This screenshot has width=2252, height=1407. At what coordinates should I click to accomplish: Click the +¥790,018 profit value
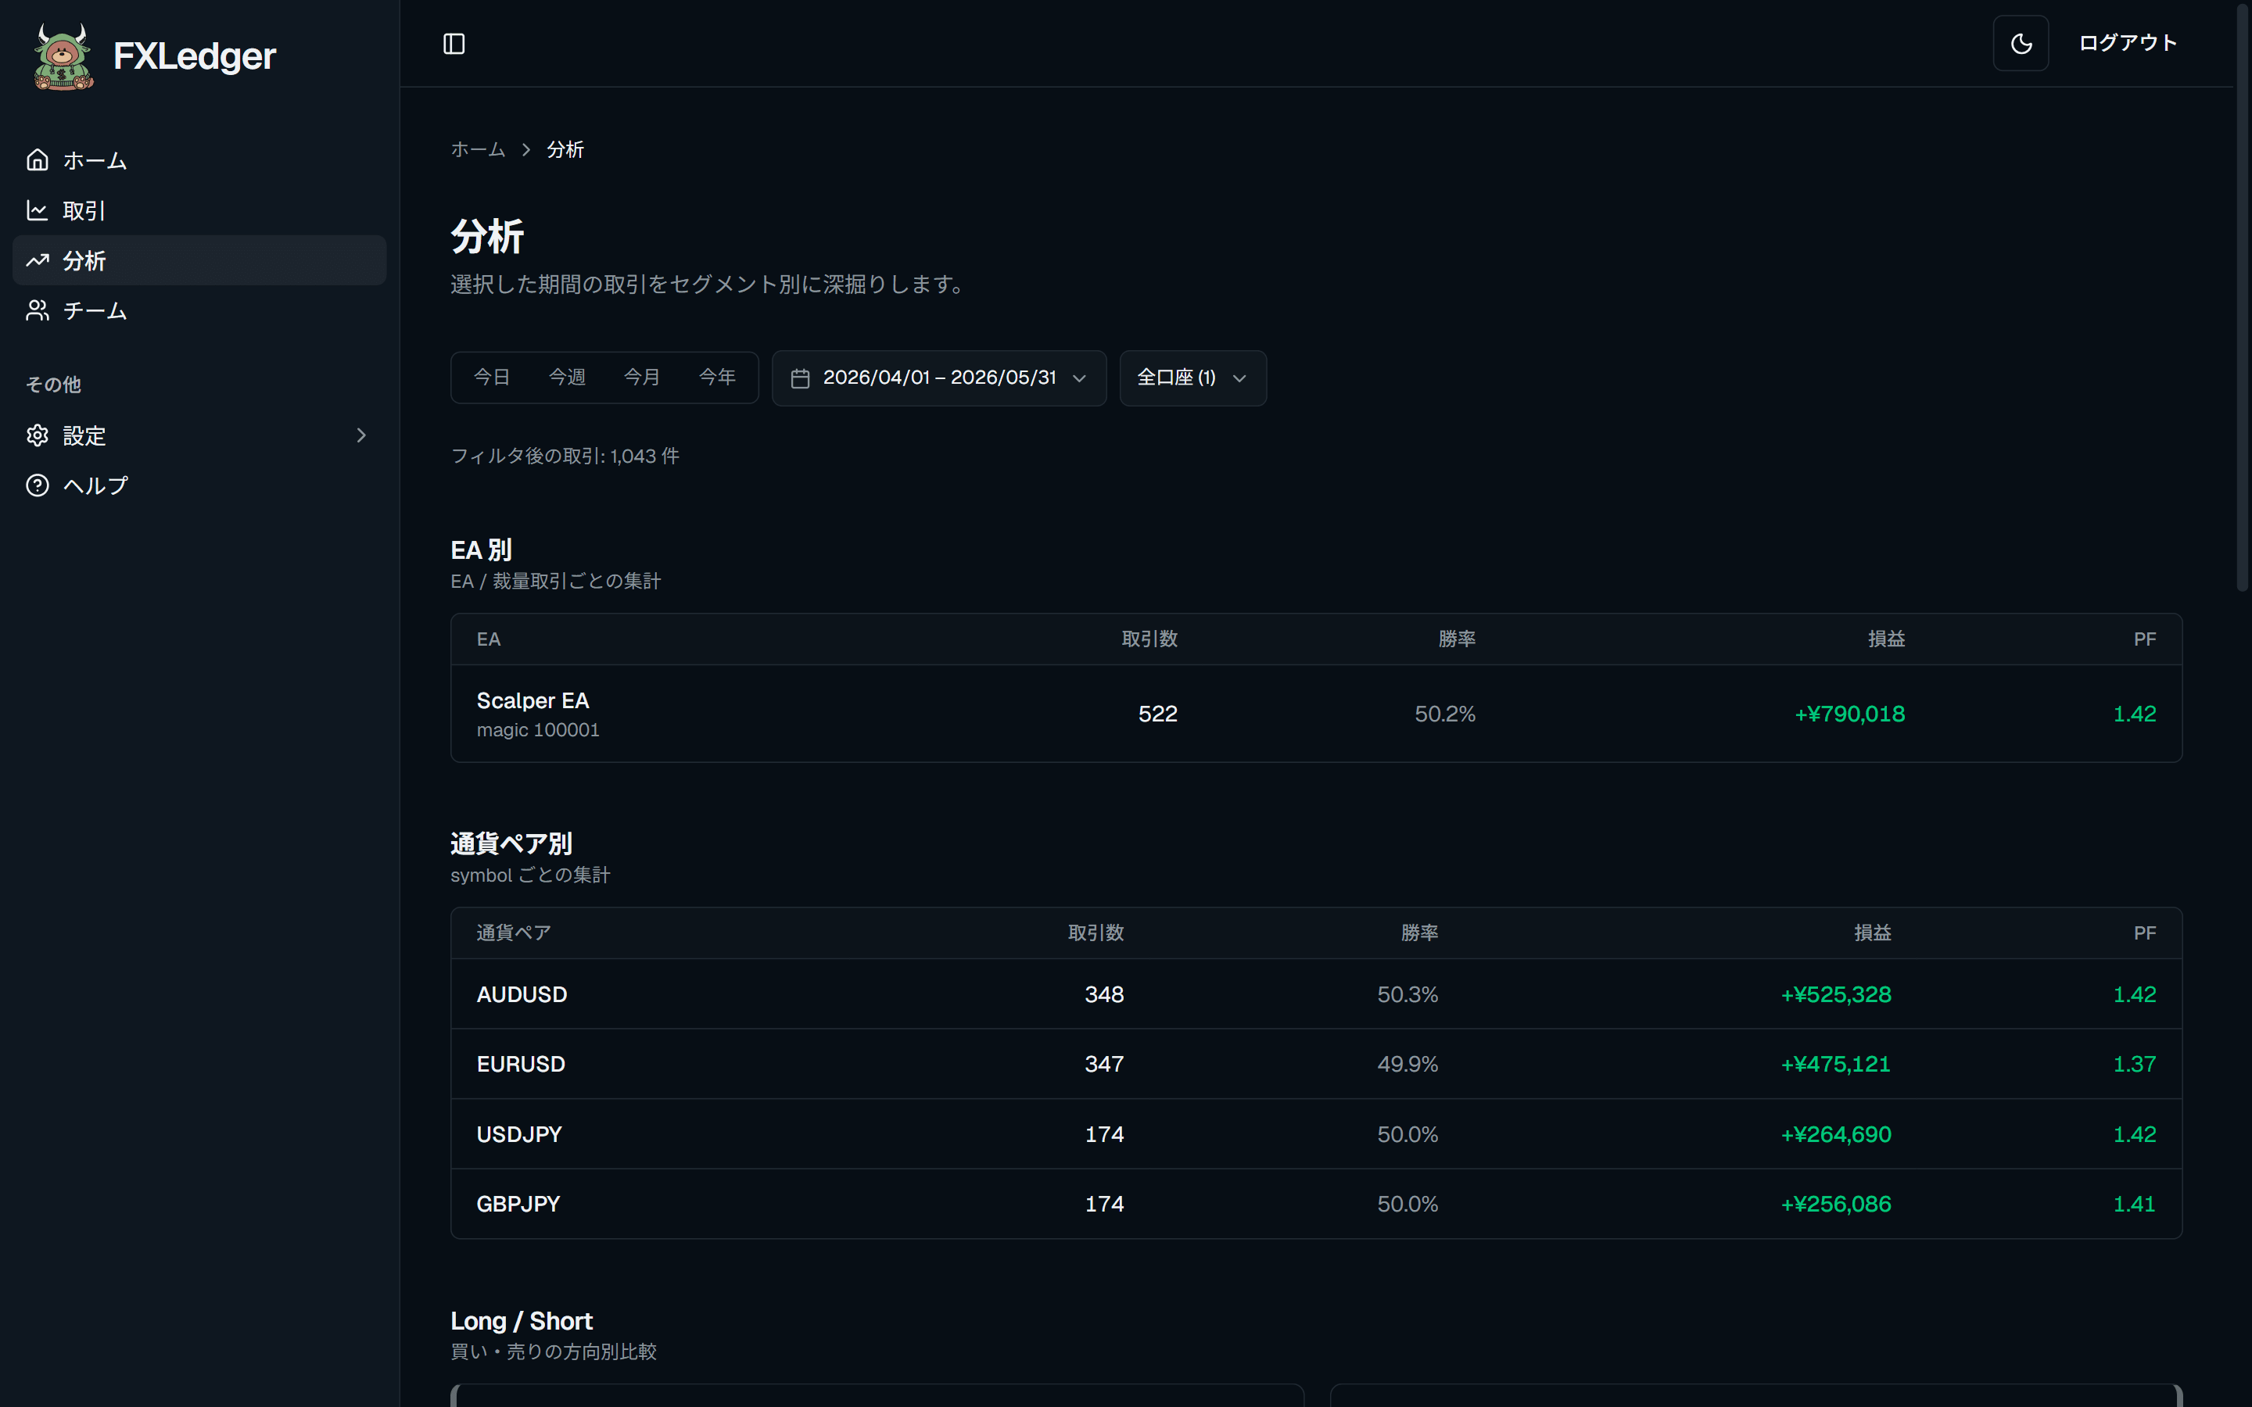(x=1849, y=714)
